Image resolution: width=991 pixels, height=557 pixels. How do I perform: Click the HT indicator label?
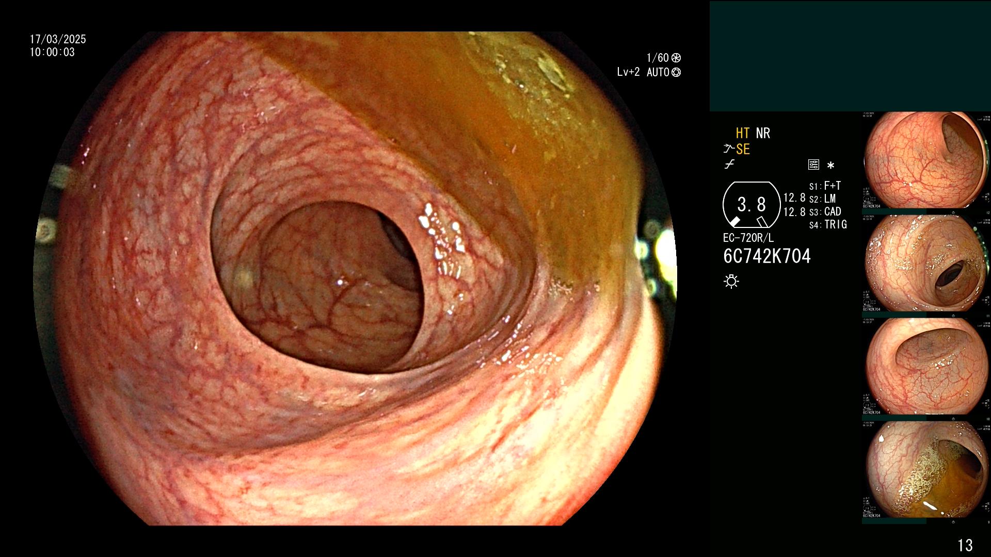point(742,134)
